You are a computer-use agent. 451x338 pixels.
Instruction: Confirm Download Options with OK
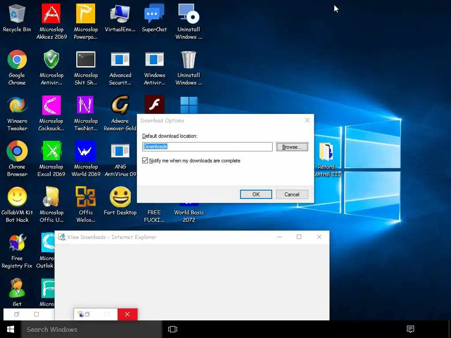[x=256, y=194]
